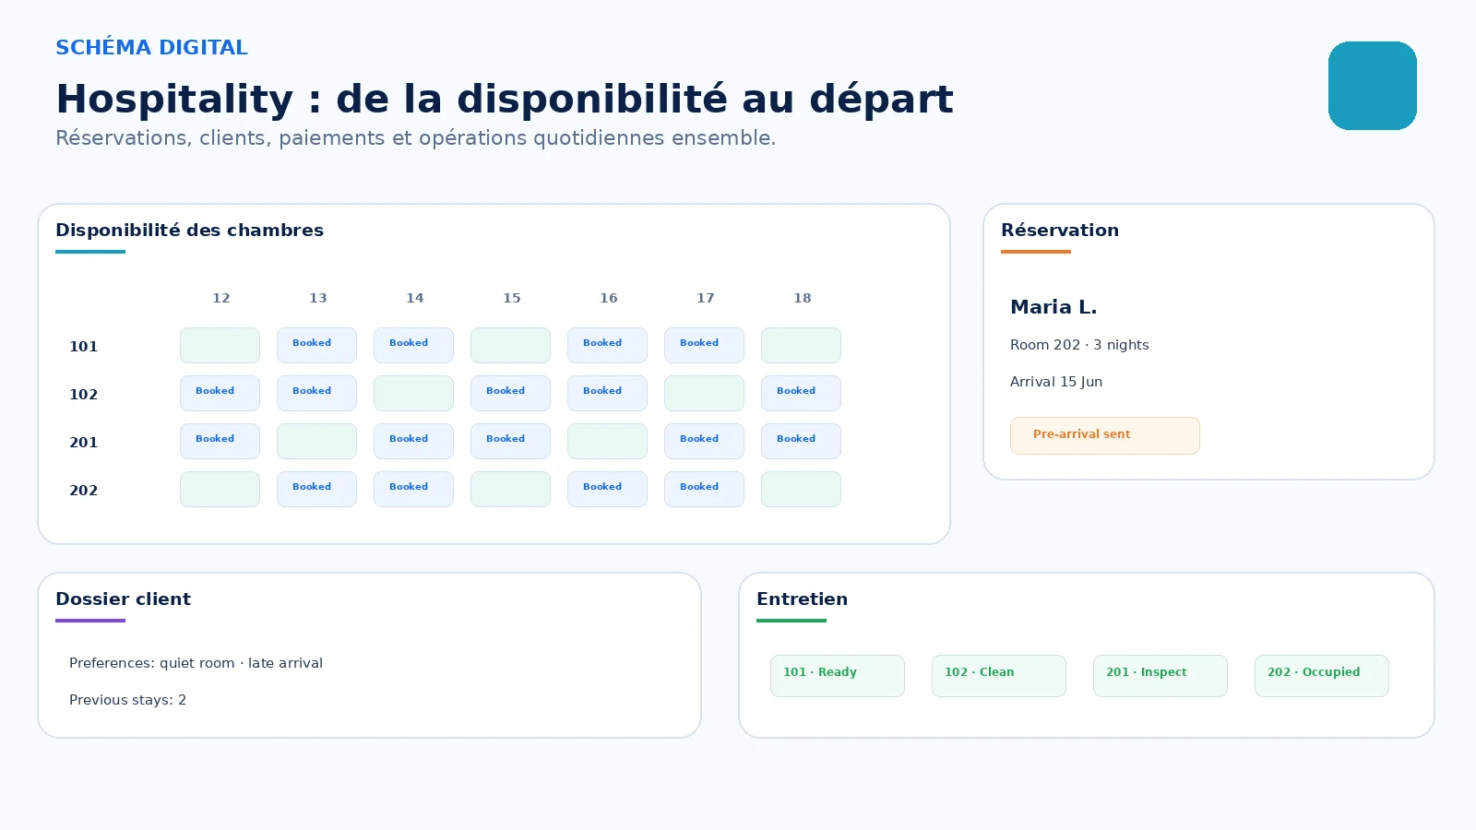Select room 201 Booked cell on day 14
The image size is (1476, 830).
(413, 441)
